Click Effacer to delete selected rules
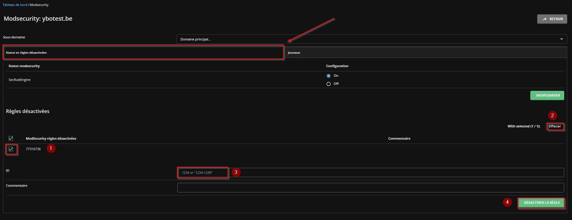Image resolution: width=572 pixels, height=220 pixels. click(555, 126)
